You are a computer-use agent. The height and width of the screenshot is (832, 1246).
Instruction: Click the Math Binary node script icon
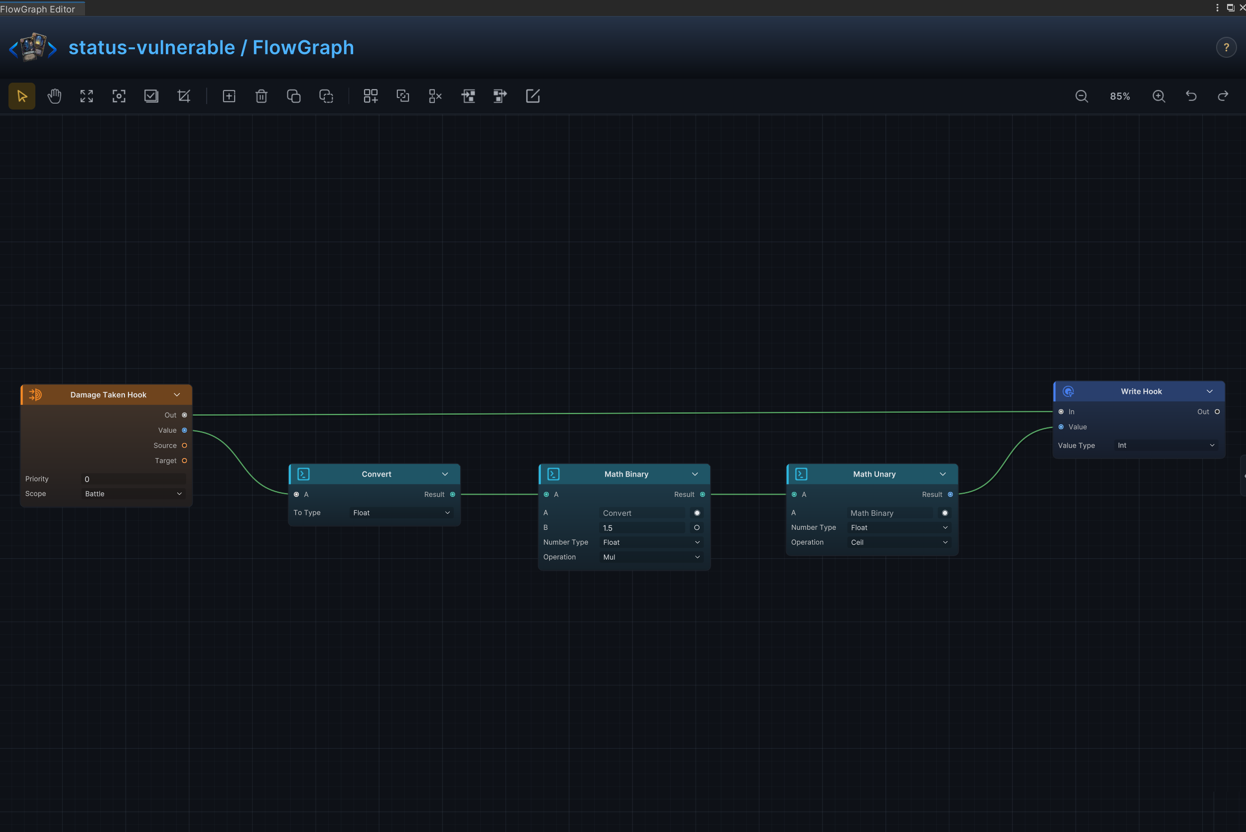(553, 474)
